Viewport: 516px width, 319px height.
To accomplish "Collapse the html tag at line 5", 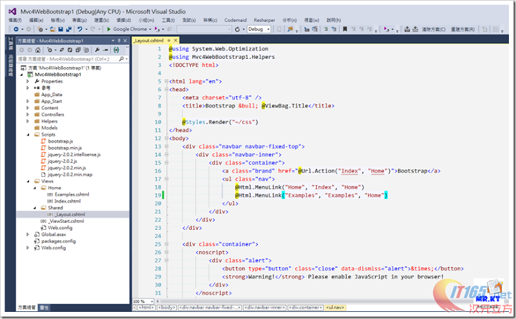I will pyautogui.click(x=166, y=81).
